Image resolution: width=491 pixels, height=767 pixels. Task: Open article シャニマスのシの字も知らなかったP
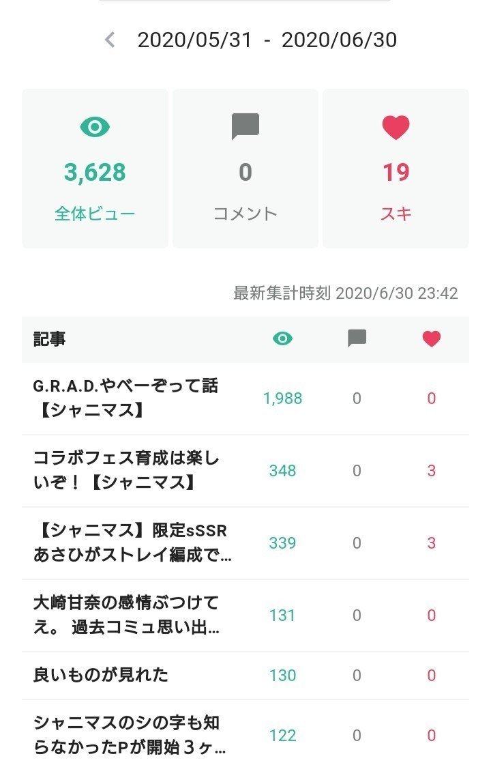click(x=129, y=735)
